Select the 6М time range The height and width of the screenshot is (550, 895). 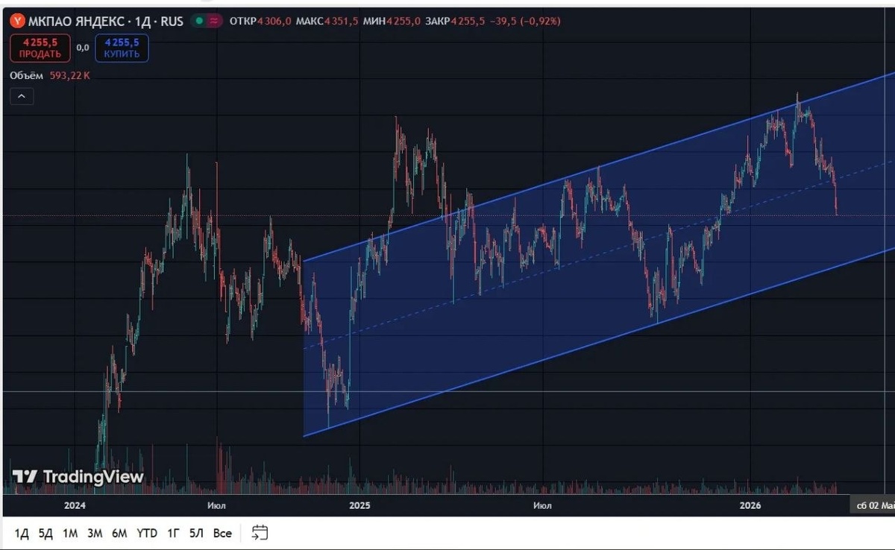[119, 533]
